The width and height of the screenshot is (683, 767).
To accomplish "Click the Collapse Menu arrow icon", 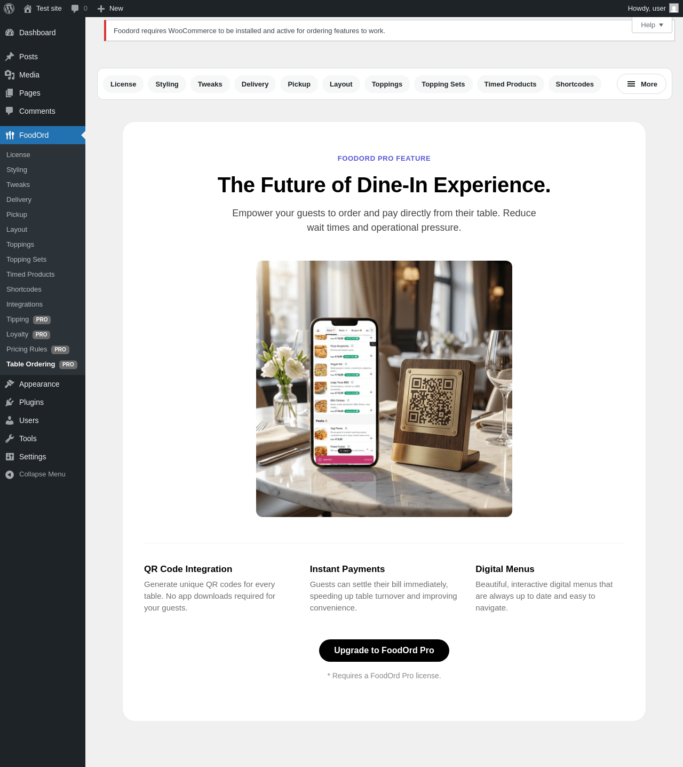I will tap(10, 474).
